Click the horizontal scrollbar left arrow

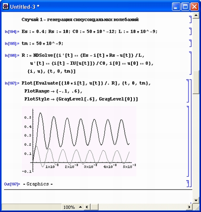(x=87, y=207)
